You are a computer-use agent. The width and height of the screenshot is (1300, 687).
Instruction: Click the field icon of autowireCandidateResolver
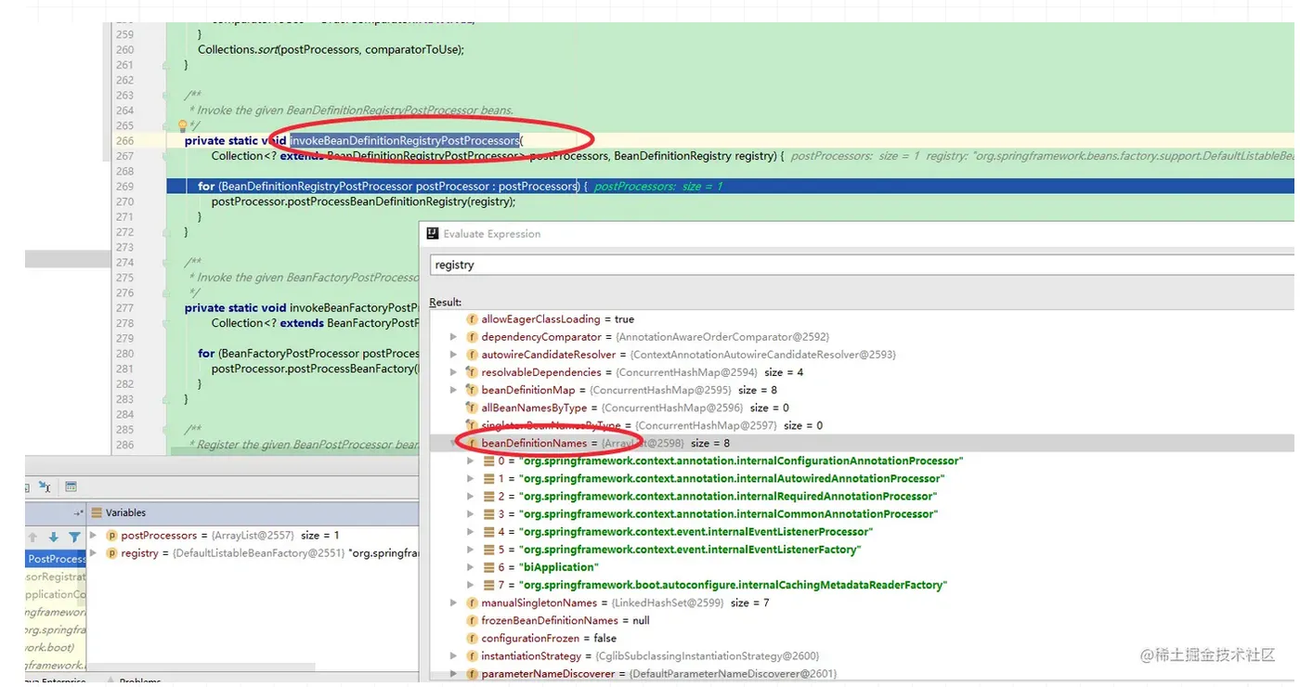[x=472, y=355]
